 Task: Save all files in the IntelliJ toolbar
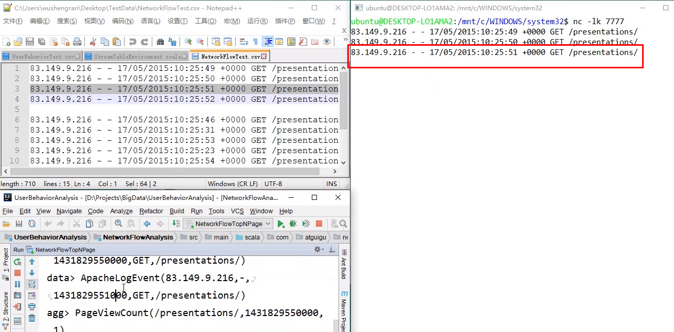coord(19,224)
